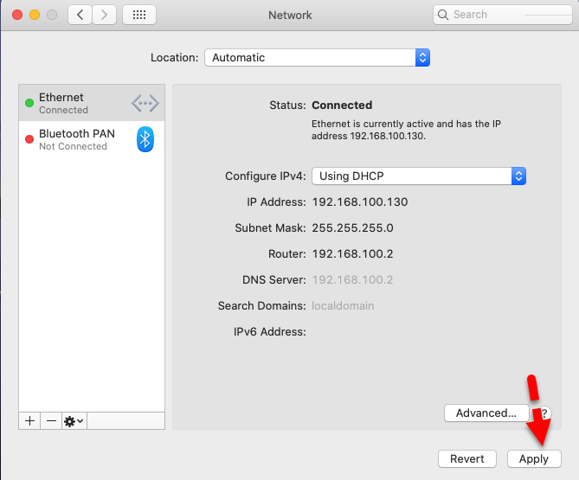The height and width of the screenshot is (480, 579).
Task: Click the yellow minimize window button
Action: coord(35,15)
